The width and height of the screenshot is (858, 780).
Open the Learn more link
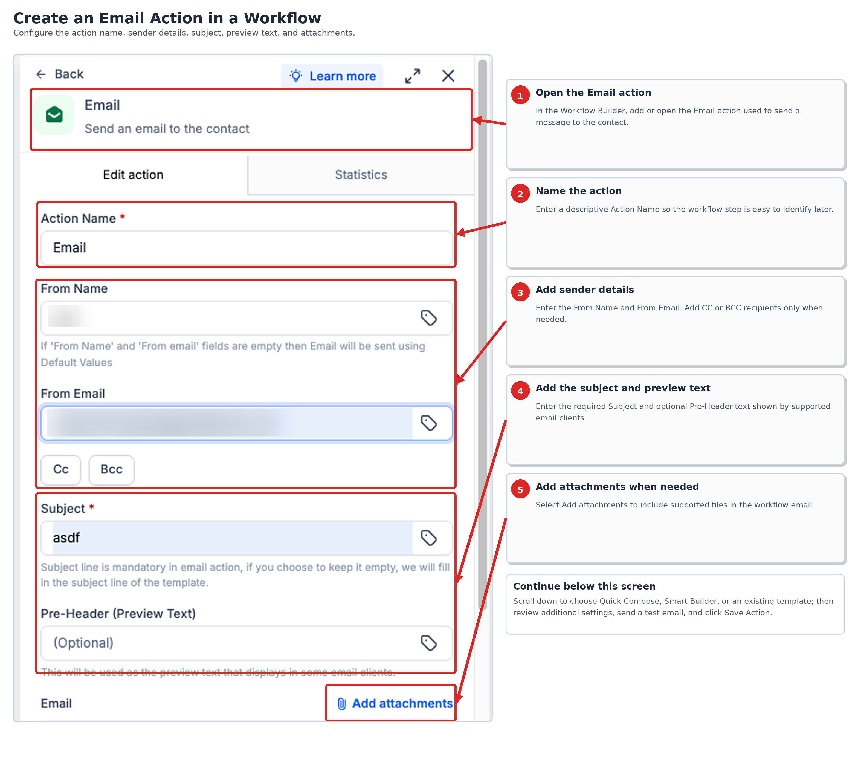pos(332,76)
